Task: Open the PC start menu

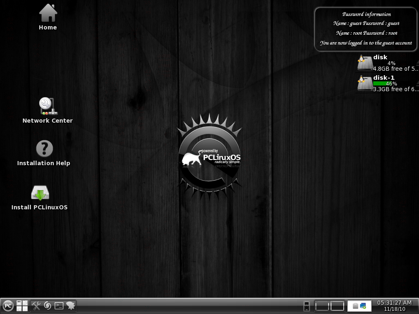Action: (x=8, y=305)
